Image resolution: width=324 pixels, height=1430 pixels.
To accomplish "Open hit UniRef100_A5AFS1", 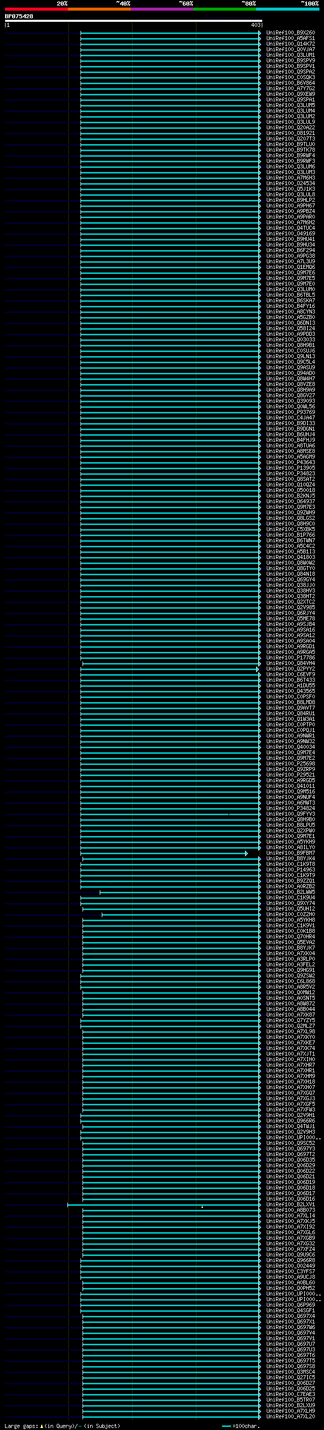I will 291,39.
